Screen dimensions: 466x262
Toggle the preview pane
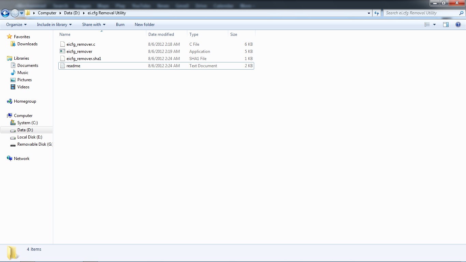(446, 24)
